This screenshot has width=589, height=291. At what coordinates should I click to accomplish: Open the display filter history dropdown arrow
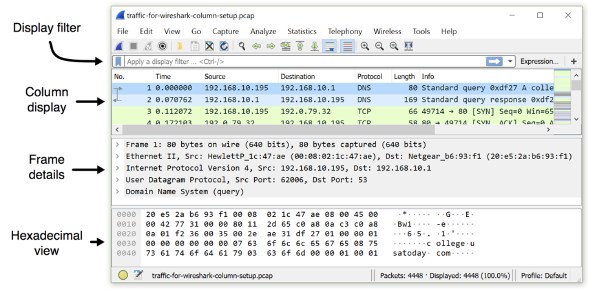(510, 61)
